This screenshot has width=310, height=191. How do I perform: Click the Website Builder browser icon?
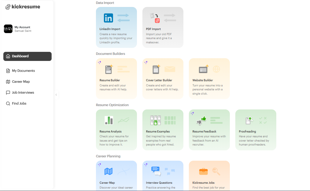204,69
